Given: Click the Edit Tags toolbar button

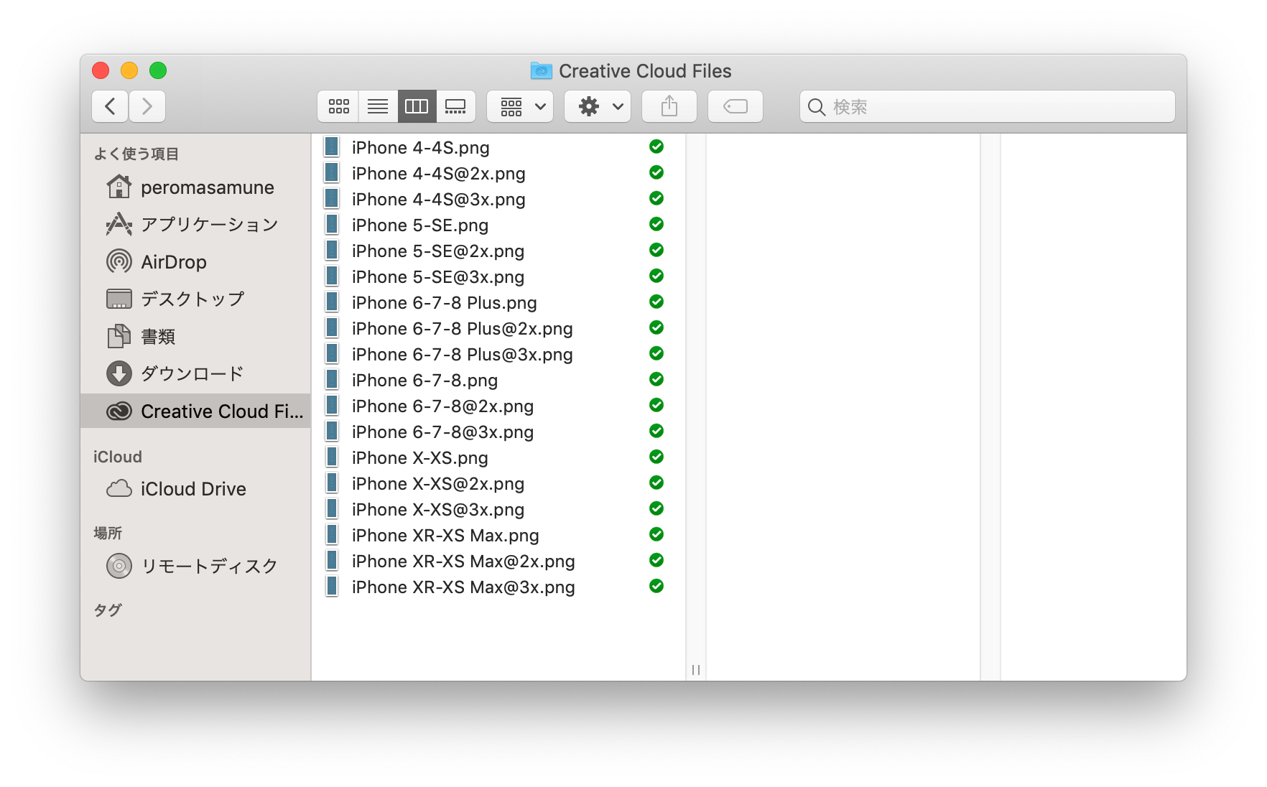Looking at the screenshot, I should pos(735,106).
